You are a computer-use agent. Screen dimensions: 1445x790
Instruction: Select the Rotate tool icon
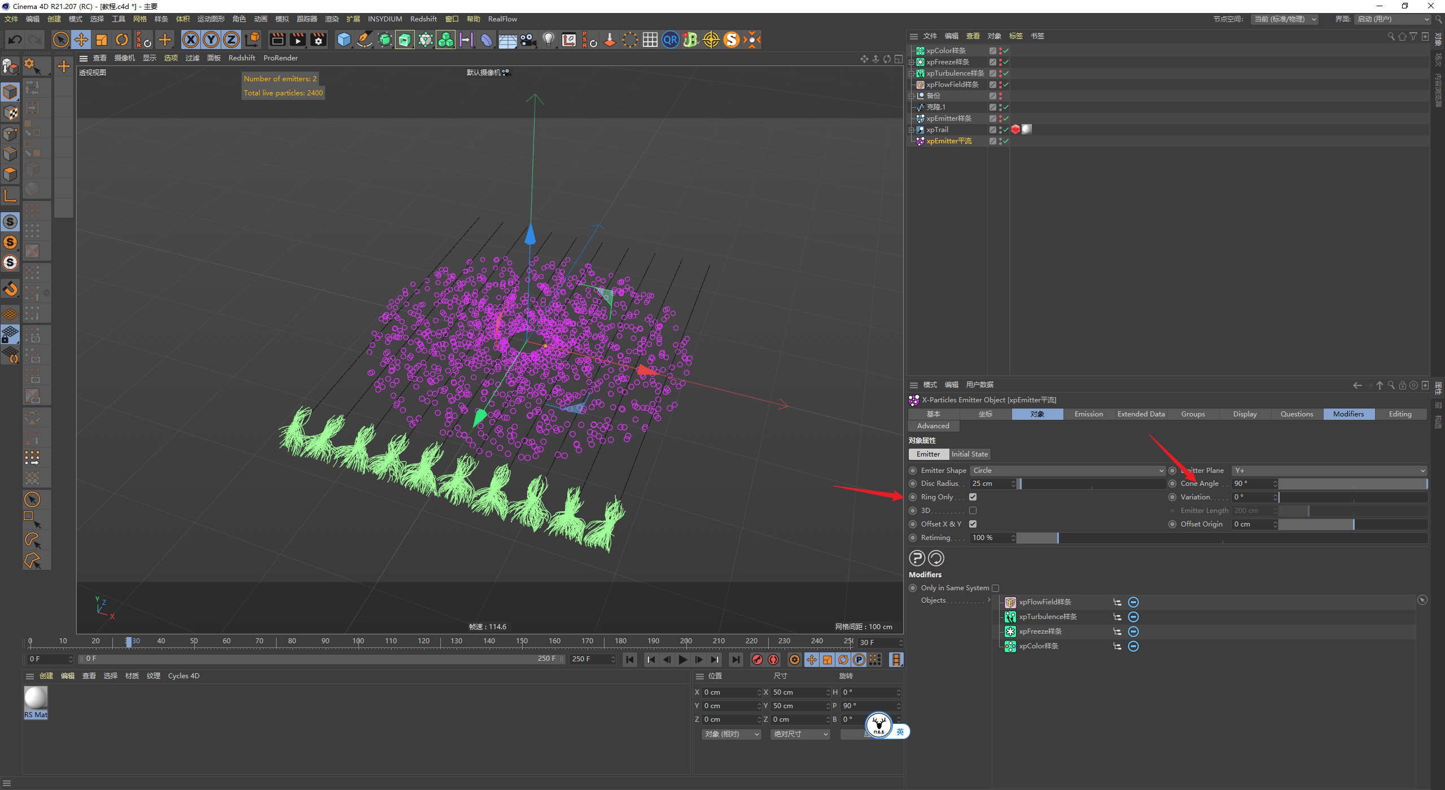point(122,39)
